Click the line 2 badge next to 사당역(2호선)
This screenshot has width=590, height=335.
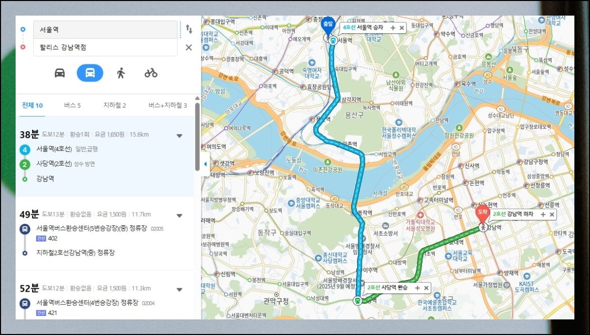pyautogui.click(x=25, y=164)
